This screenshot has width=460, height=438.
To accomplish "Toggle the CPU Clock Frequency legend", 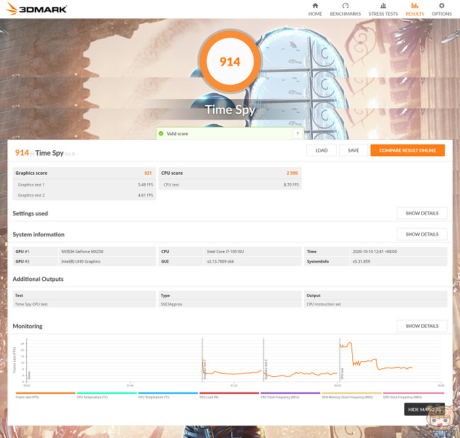I will (x=290, y=395).
